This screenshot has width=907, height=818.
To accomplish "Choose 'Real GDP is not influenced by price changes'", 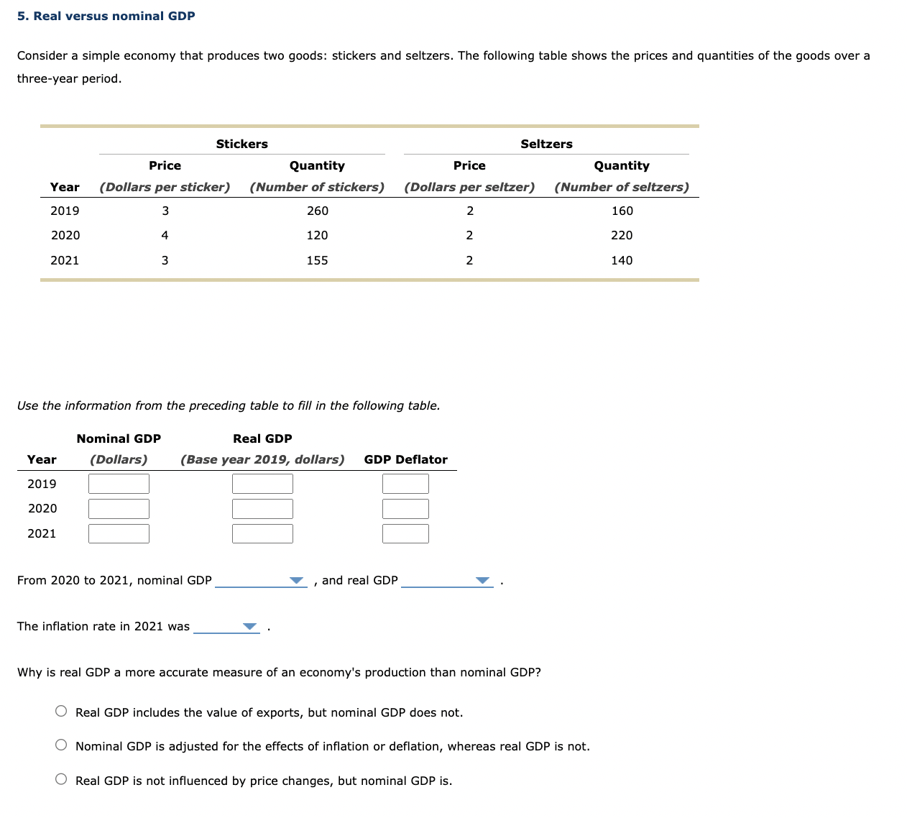I will (61, 778).
